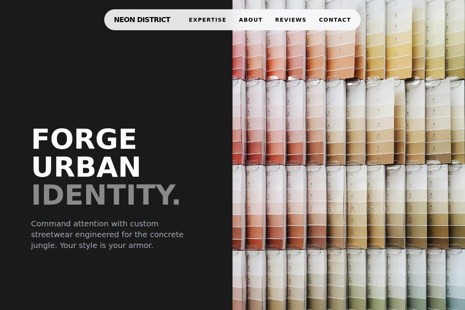
Task: Click the paragraph beginning 'Command attention with custom'
Action: 107,234
